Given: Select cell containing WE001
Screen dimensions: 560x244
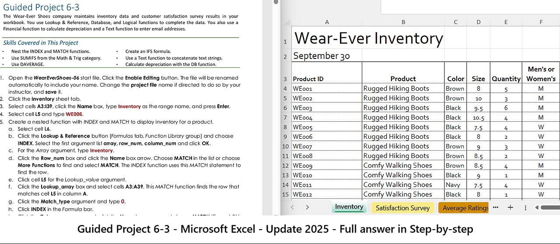Looking at the screenshot, I should (327, 89).
